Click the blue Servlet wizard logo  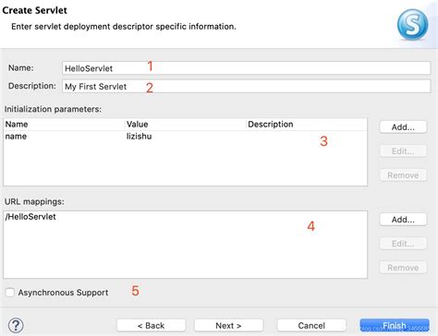pos(412,24)
